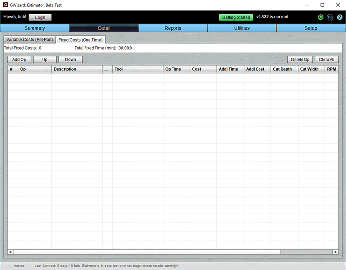Screen dimensions: 346x270
Task: Click the # column header
Action: (13, 69)
